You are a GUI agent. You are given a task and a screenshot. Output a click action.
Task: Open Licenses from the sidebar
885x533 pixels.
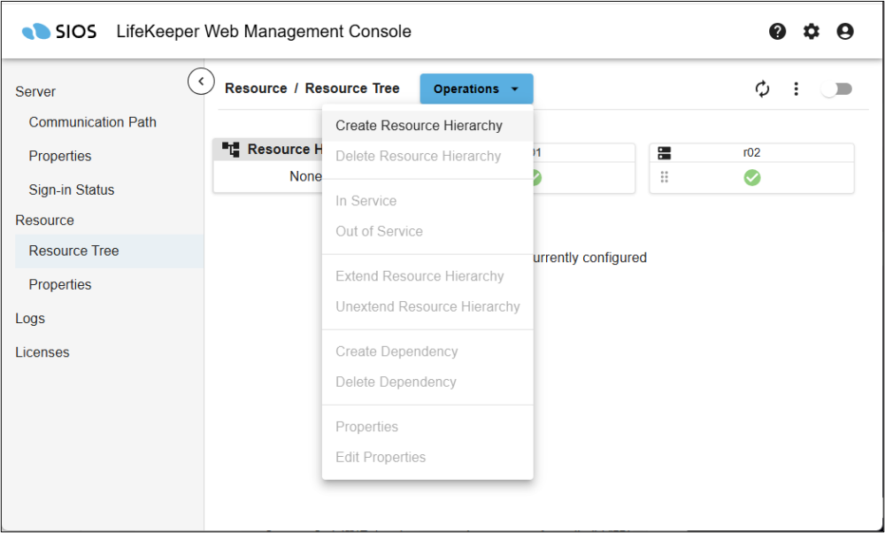point(42,351)
